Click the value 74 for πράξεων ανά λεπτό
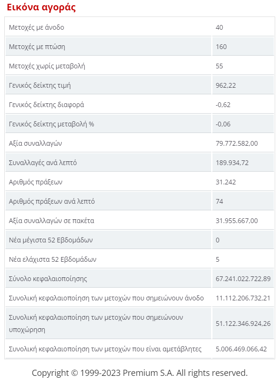This screenshot has width=278, height=382. pyautogui.click(x=219, y=201)
